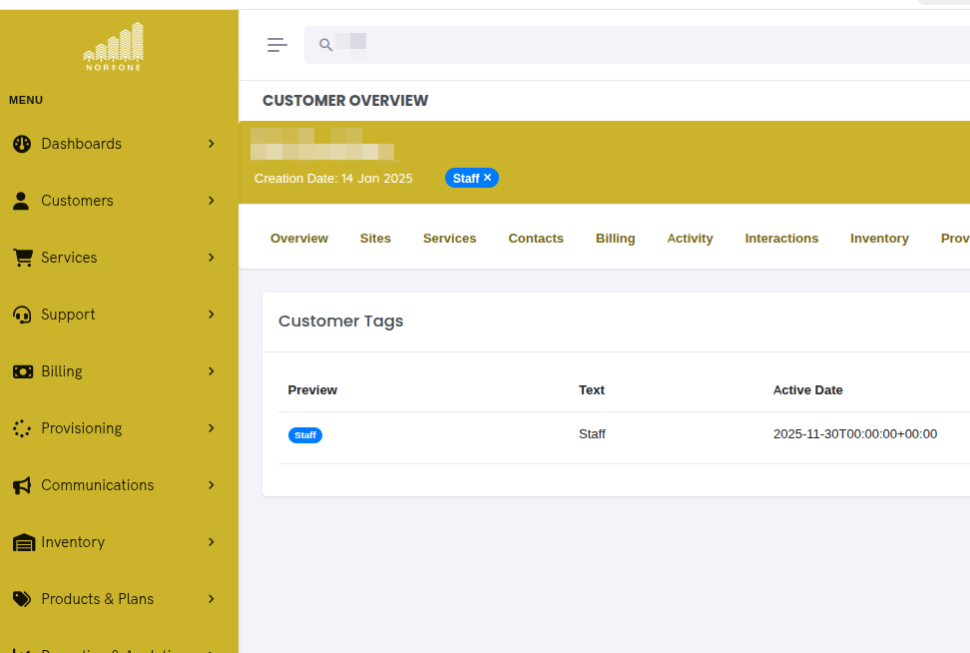Select the Billing money icon
970x653 pixels.
point(21,370)
